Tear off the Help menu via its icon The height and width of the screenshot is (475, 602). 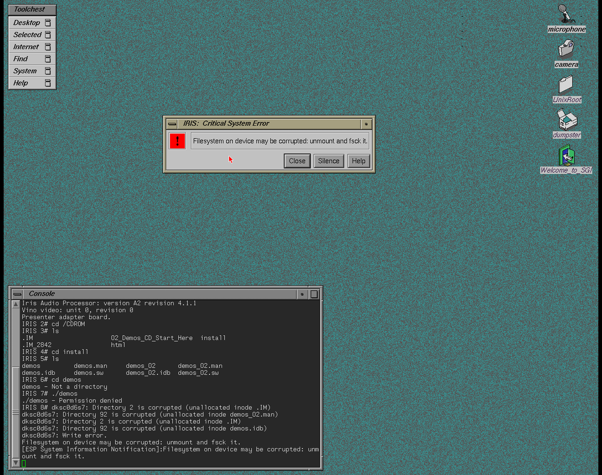point(48,83)
